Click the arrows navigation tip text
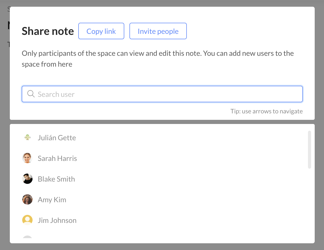The height and width of the screenshot is (250, 324). 266,111
